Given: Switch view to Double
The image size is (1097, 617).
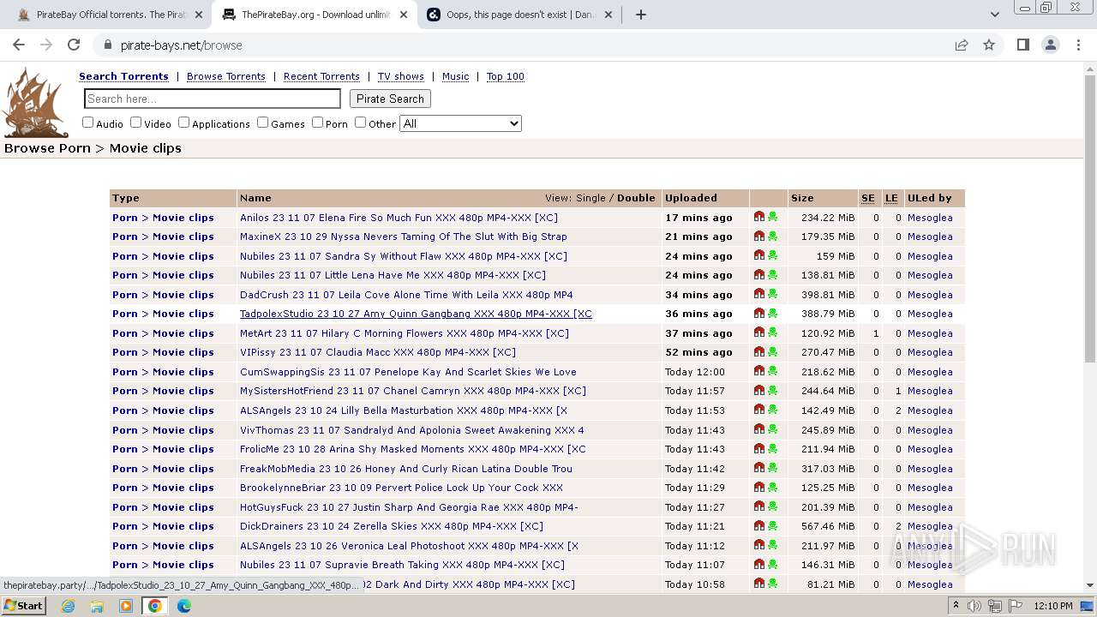Looking at the screenshot, I should [x=636, y=198].
